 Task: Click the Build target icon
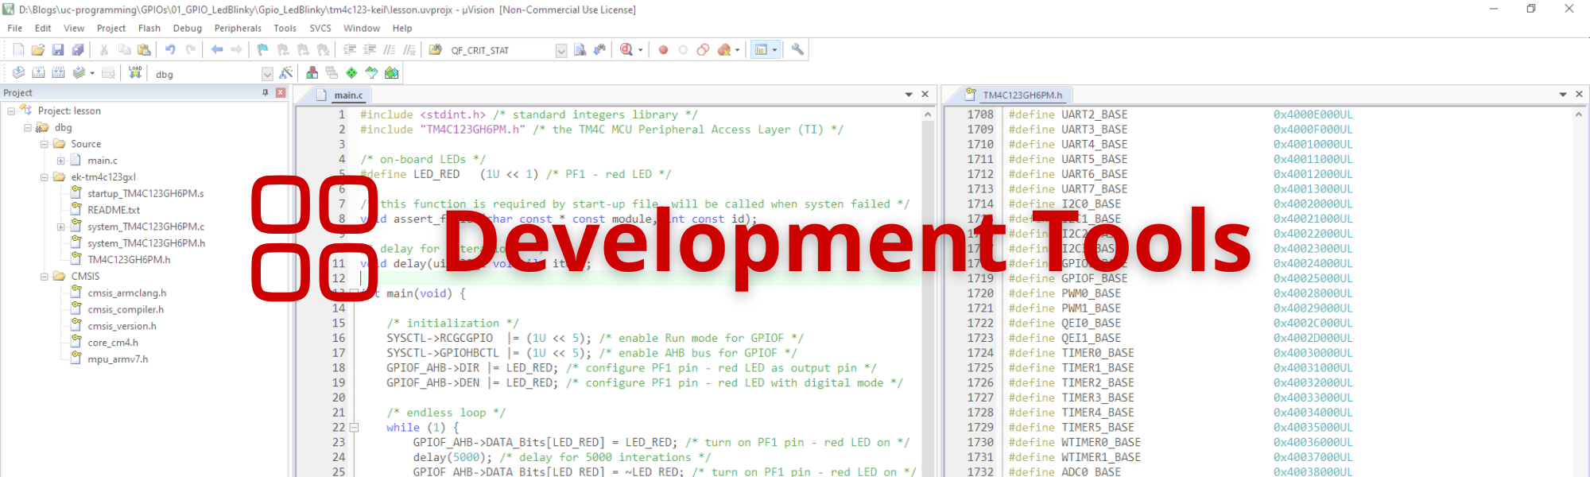pyautogui.click(x=38, y=73)
